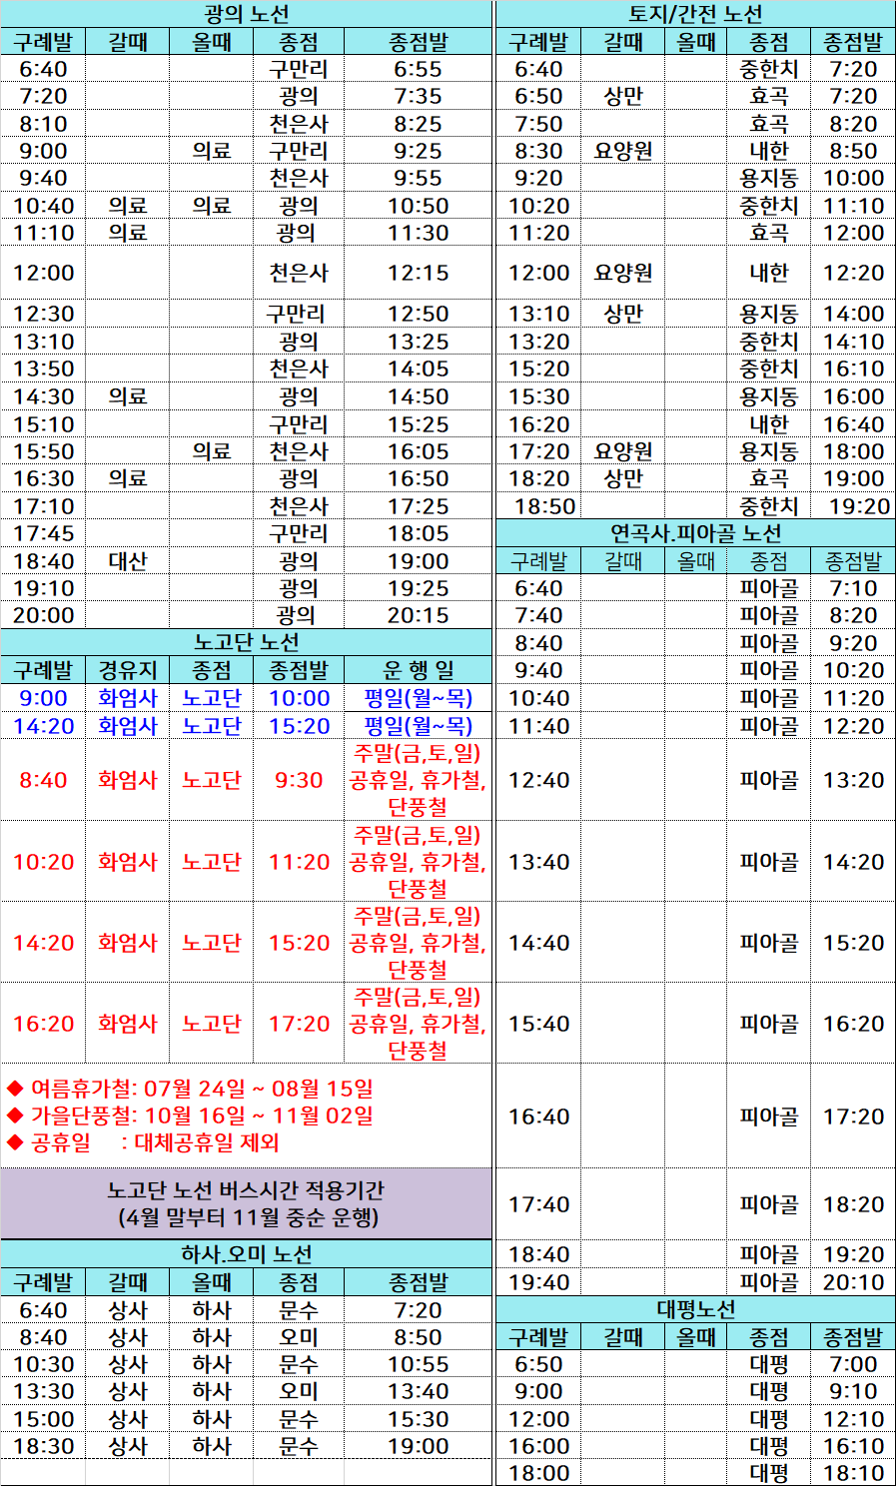Select the 8:30 departure in 토지/간전 노선
Screen dimensions: 896x1486
(538, 151)
